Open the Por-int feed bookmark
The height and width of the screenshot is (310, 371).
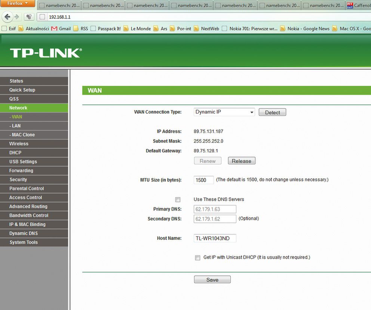coord(180,29)
